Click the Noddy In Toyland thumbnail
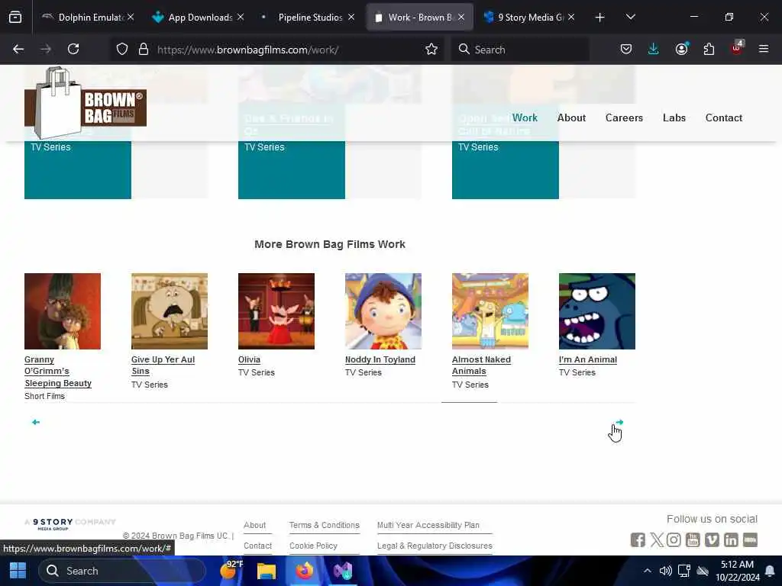 coord(383,311)
